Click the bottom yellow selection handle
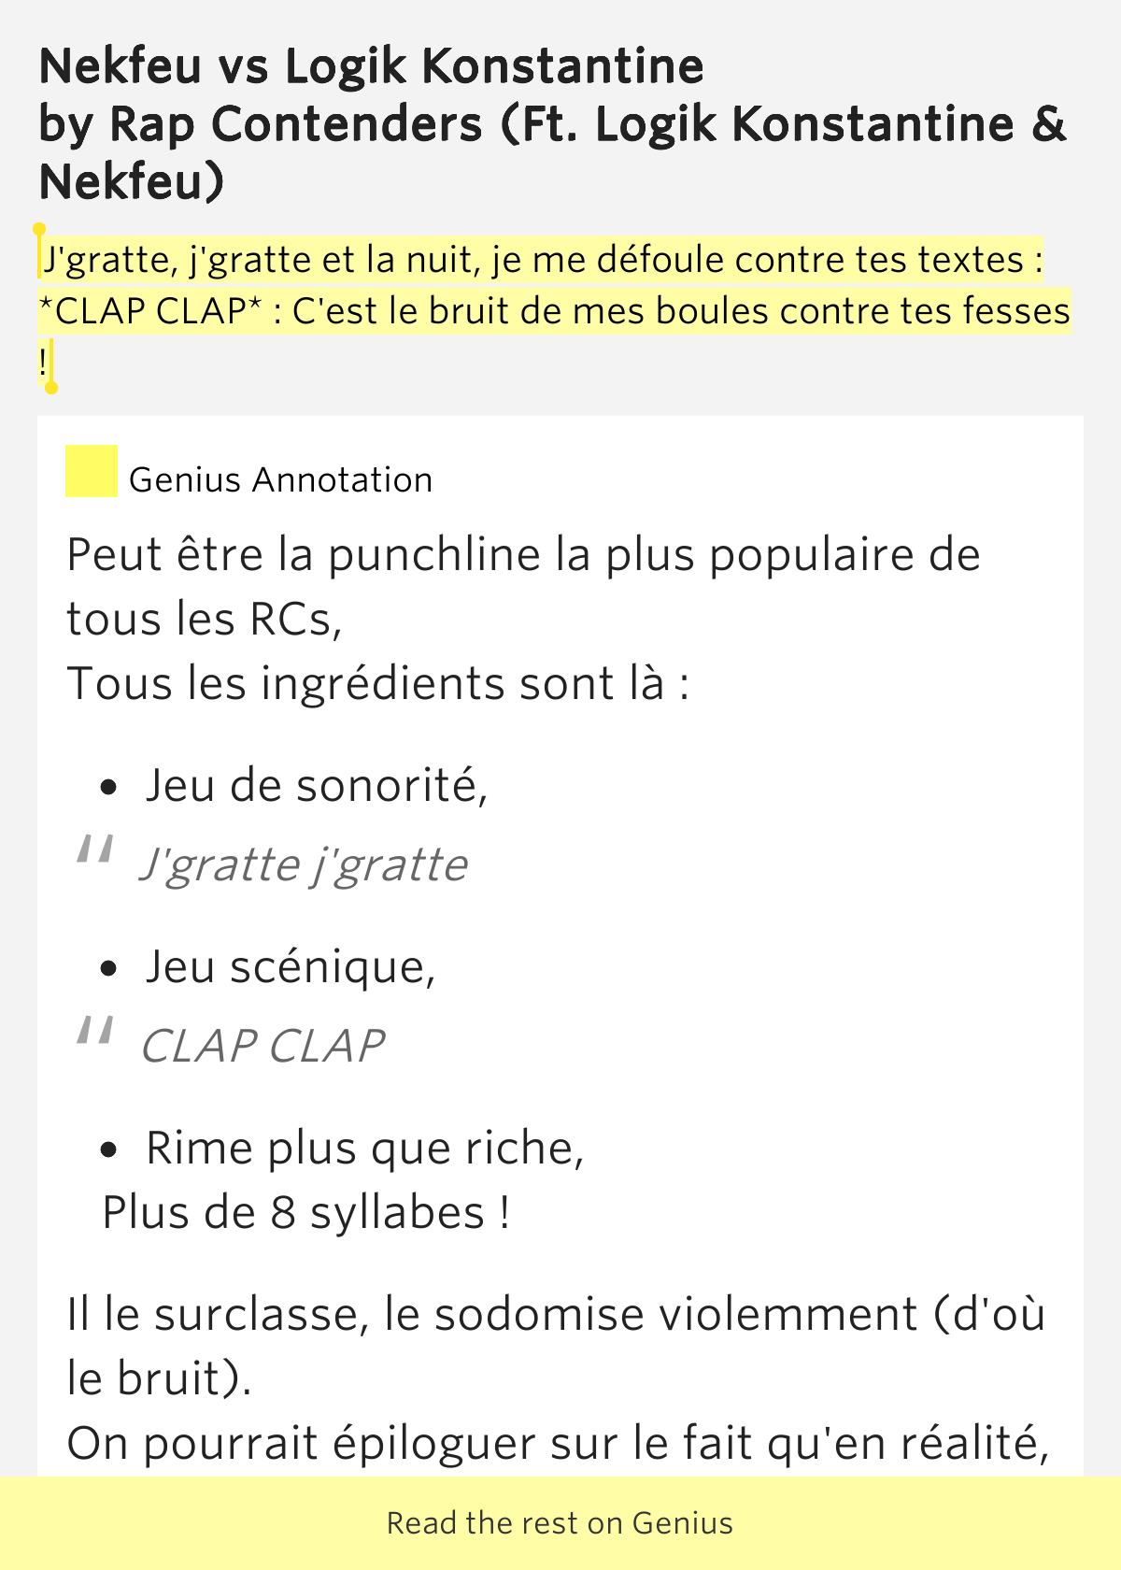This screenshot has height=1570, width=1121. [x=51, y=386]
